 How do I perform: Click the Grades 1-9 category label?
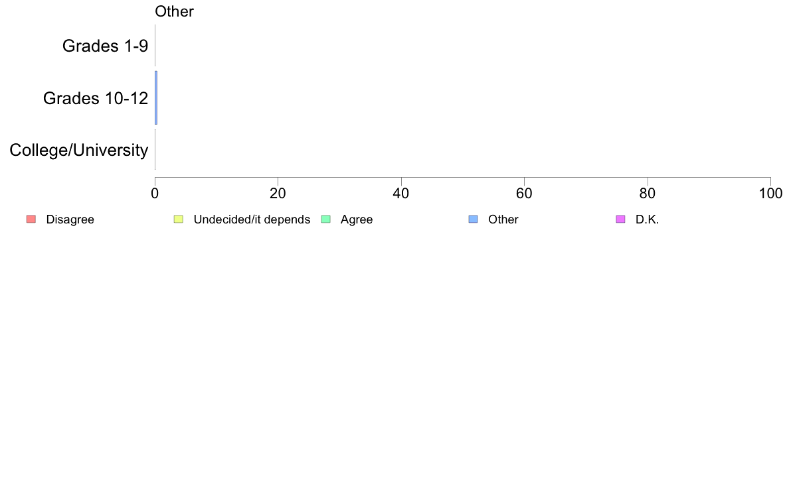[x=105, y=46]
